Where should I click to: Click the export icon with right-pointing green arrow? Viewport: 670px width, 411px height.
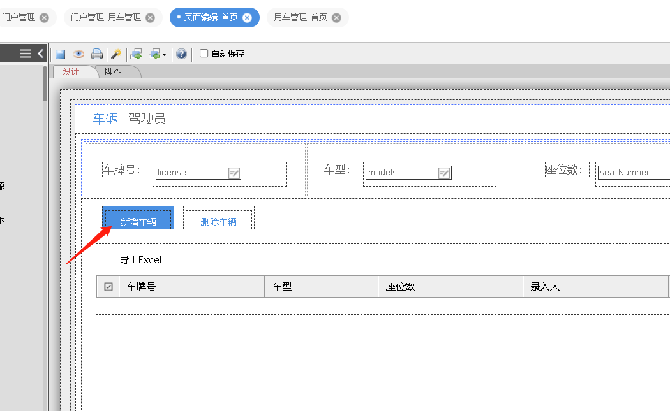(x=136, y=54)
